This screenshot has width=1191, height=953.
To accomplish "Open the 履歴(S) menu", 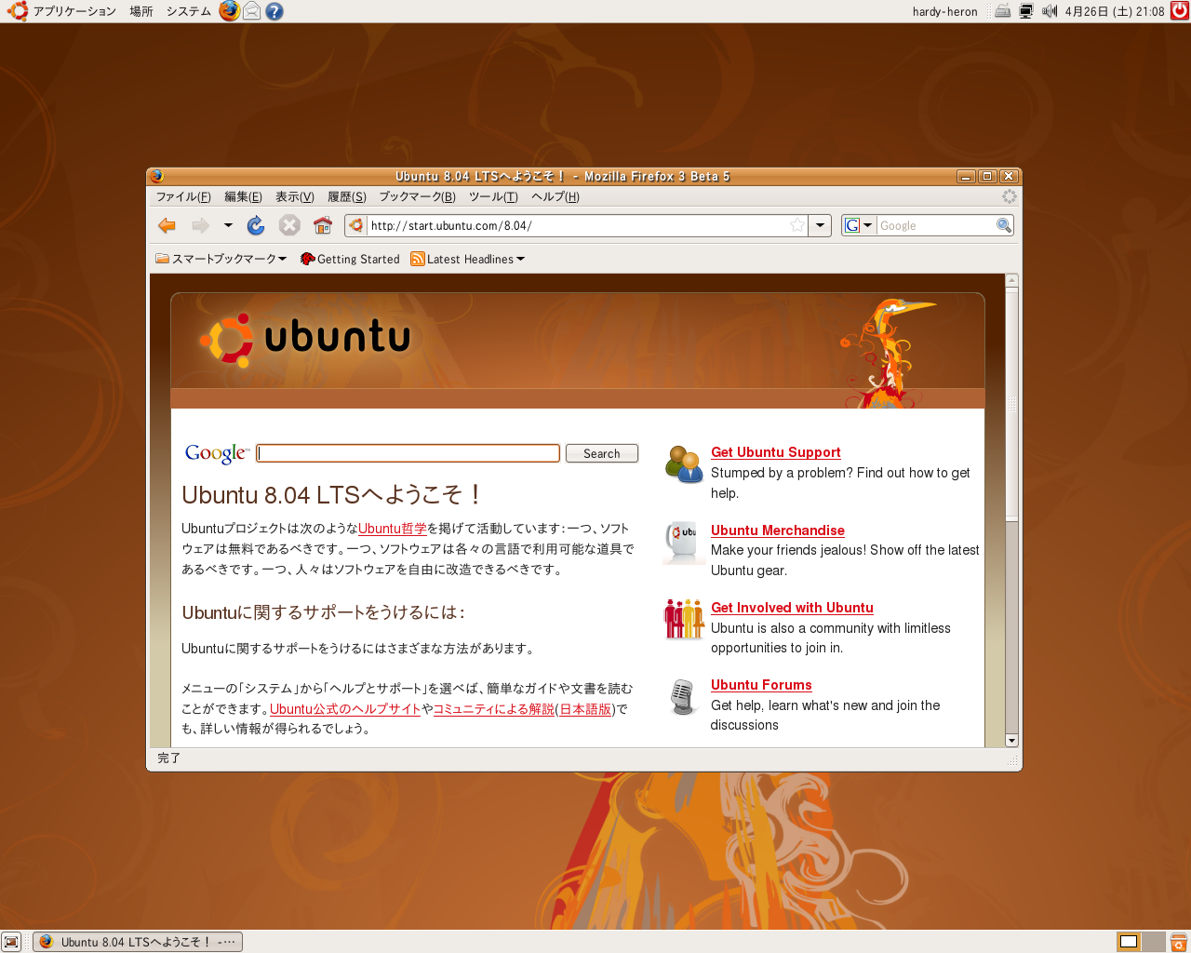I will pyautogui.click(x=346, y=196).
